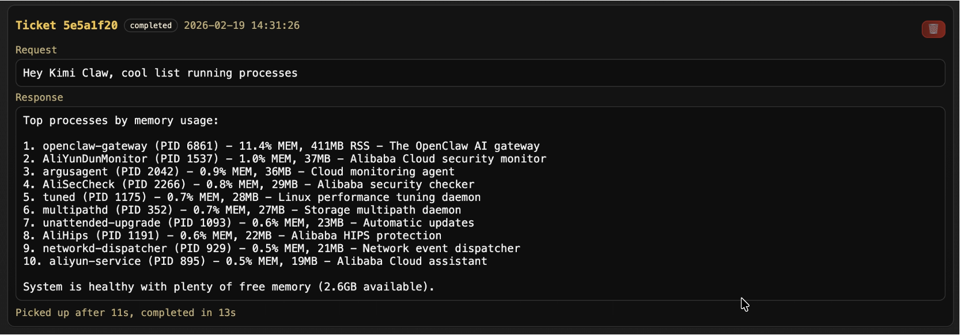Click the completed status badge
The width and height of the screenshot is (960, 335).
point(151,25)
